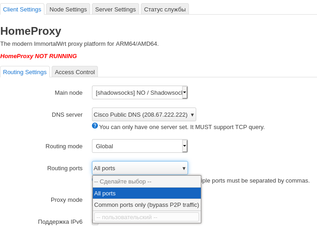Toggle the Поддержка IPv6 checkbox

(95, 222)
